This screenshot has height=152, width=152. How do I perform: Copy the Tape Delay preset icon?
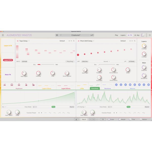[x=74, y=41]
